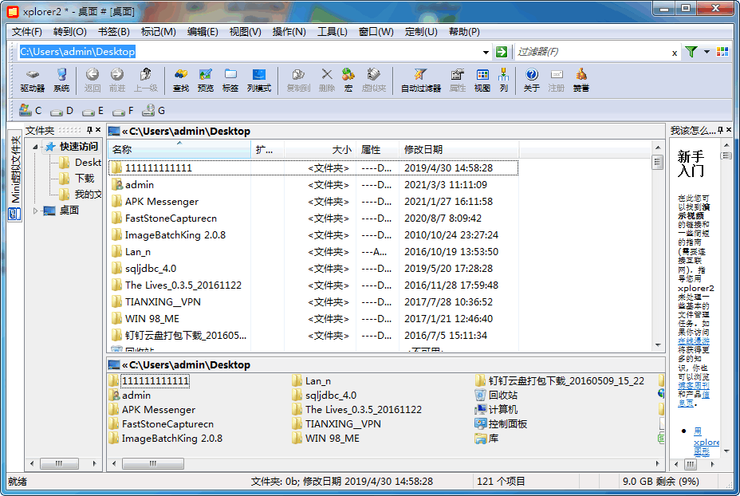Collapse the 快速访问 tree node
The width and height of the screenshot is (740, 496).
coord(35,147)
